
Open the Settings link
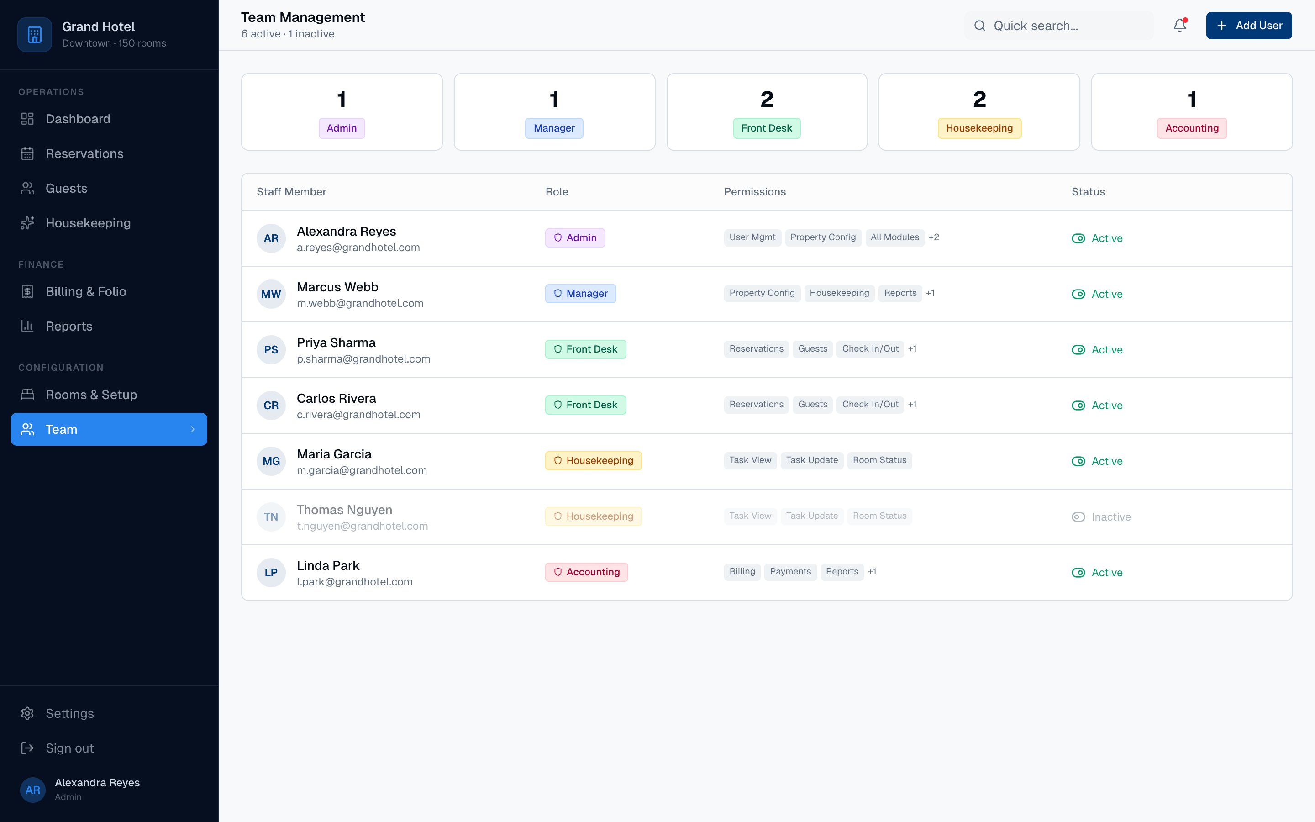(x=109, y=713)
